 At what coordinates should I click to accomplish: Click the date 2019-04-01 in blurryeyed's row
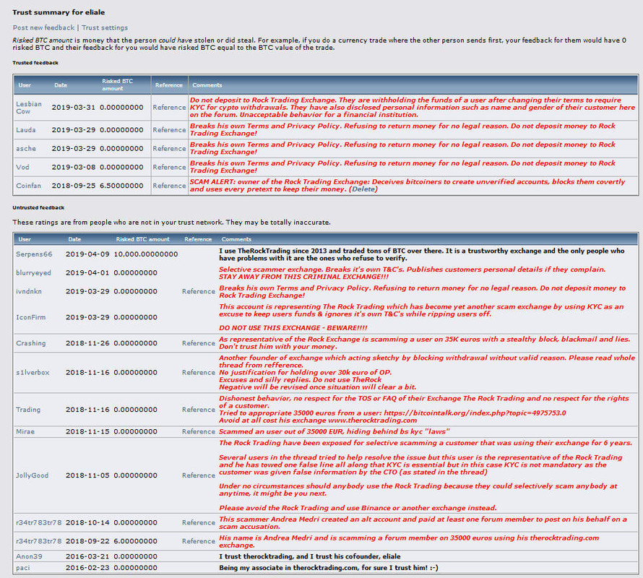click(87, 273)
